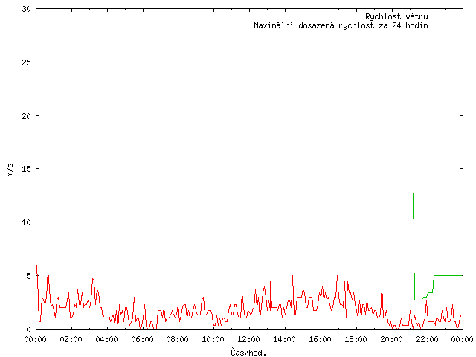476x357 pixels.
Task: Click the 22:00 time label
Action: [x=427, y=339]
